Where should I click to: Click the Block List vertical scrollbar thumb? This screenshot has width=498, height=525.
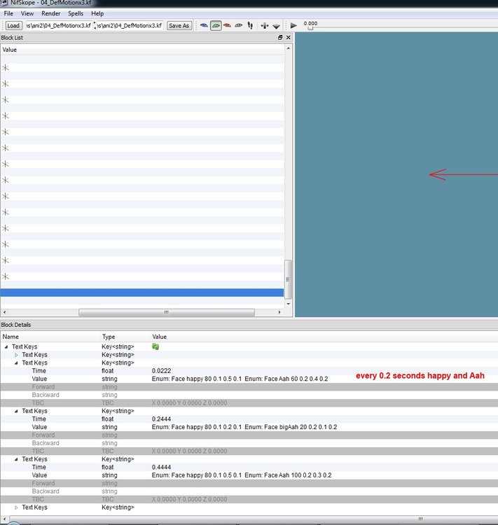[288, 279]
